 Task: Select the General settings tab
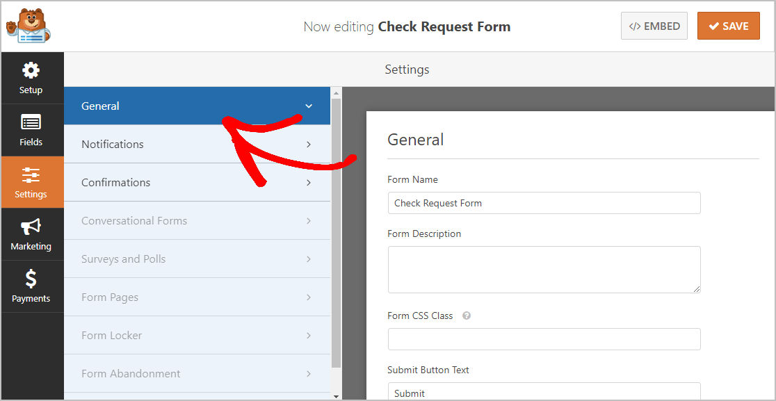click(197, 106)
